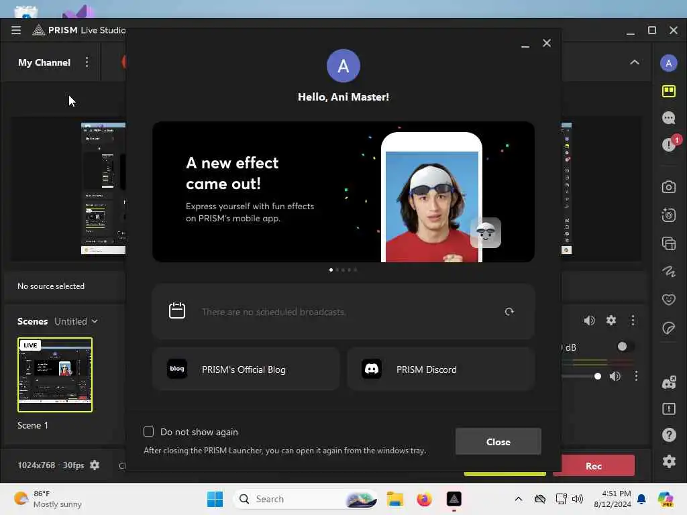Toggle the audio mixer dB switch
The image size is (687, 515).
tap(625, 347)
